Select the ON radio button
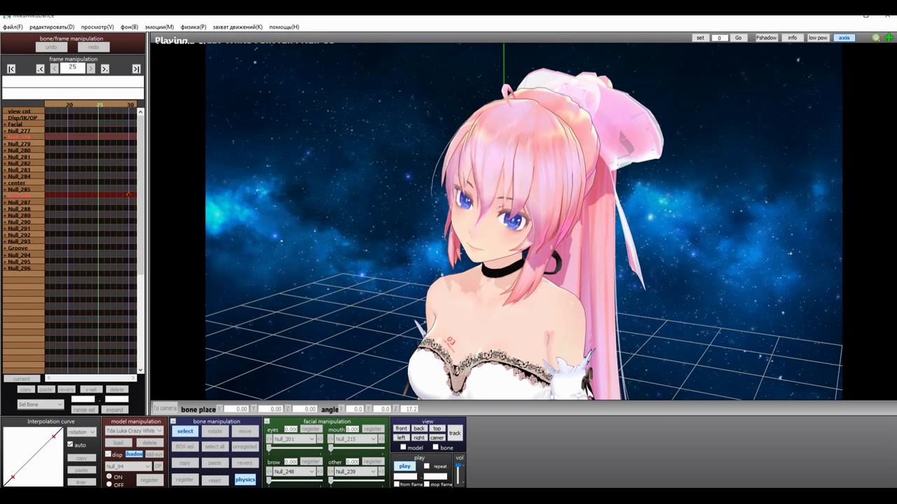 click(x=109, y=477)
